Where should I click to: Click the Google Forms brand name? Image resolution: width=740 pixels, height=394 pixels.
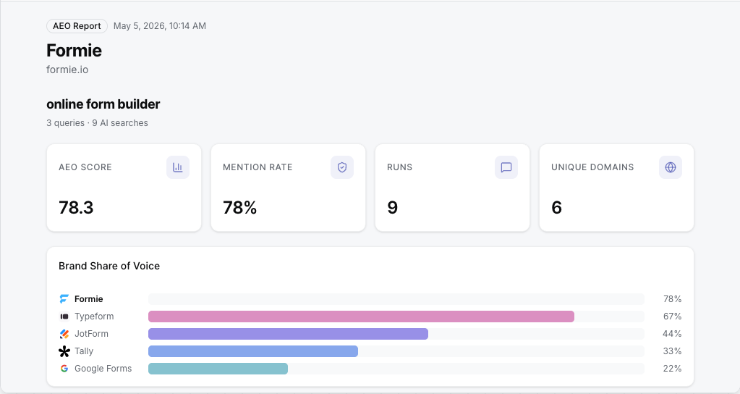click(103, 369)
